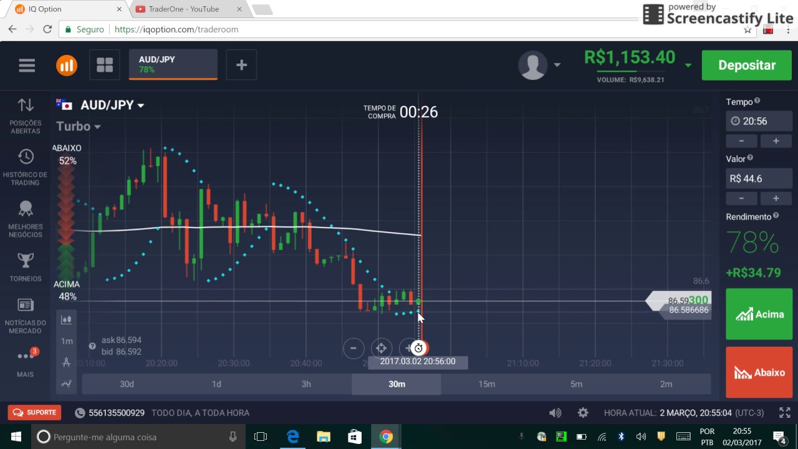The image size is (798, 449).
Task: Click the green Depositar button
Action: 747,65
